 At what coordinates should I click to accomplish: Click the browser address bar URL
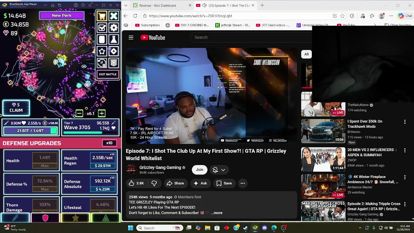190,16
